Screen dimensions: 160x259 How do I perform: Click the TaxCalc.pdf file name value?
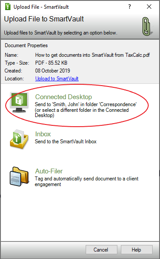click(93, 55)
